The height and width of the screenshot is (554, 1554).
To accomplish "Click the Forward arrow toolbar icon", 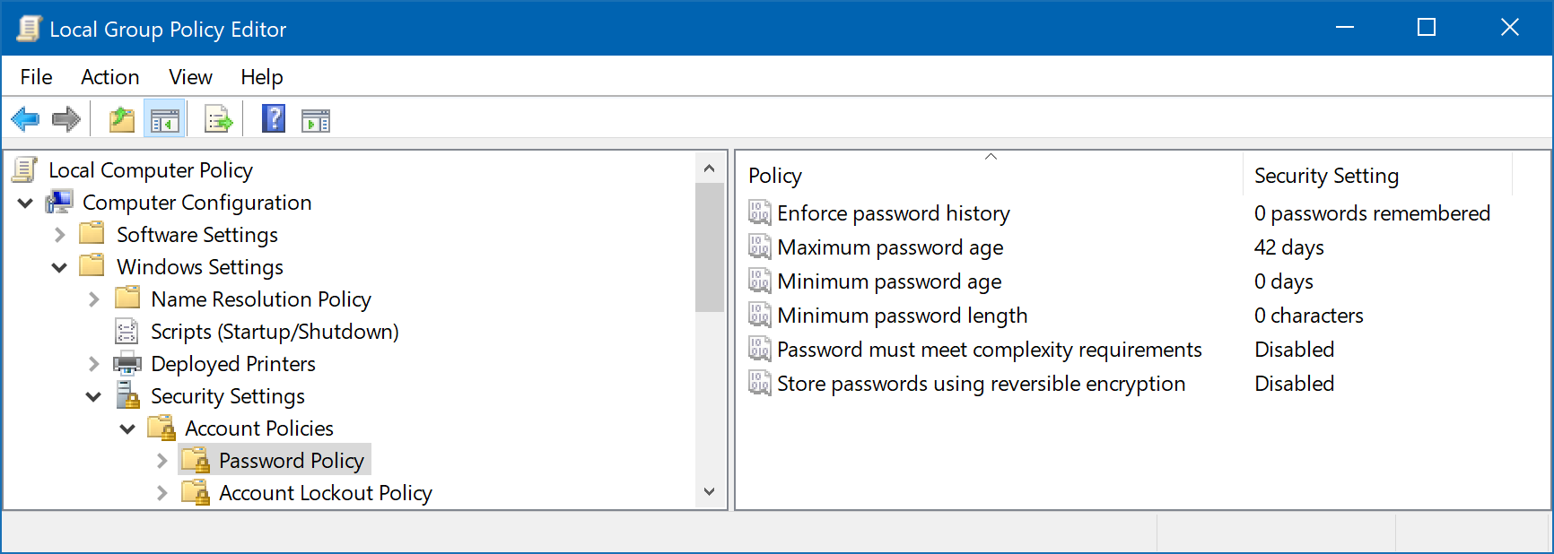I will coord(66,119).
